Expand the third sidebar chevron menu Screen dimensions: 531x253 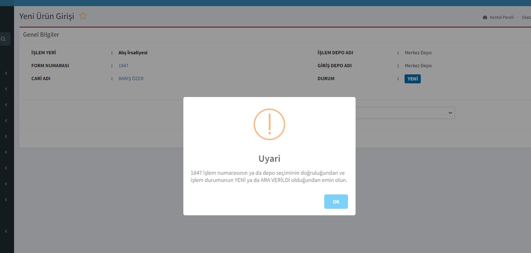tap(6, 105)
